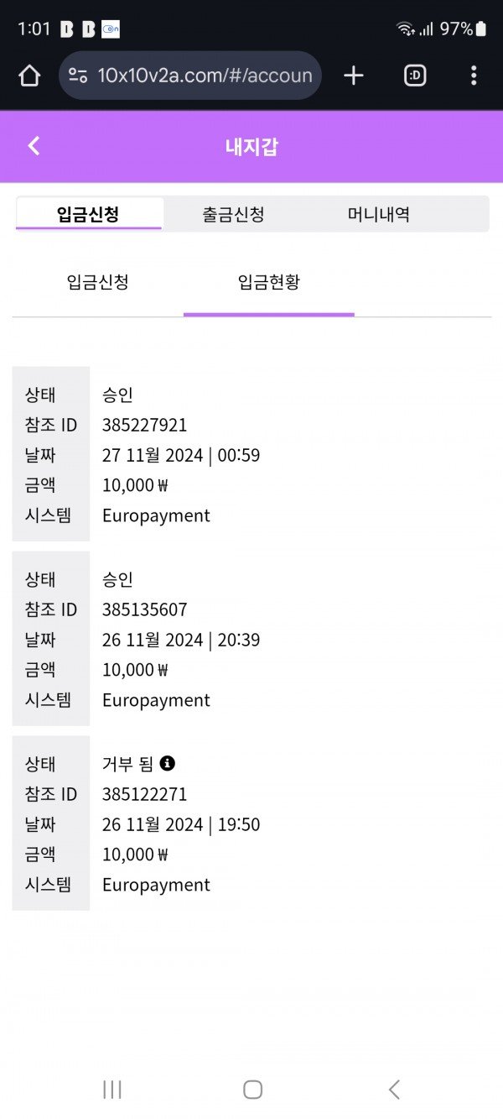Viewport: 503px width, 1119px height.
Task: Switch to the 머니내역 tab
Action: point(379,214)
